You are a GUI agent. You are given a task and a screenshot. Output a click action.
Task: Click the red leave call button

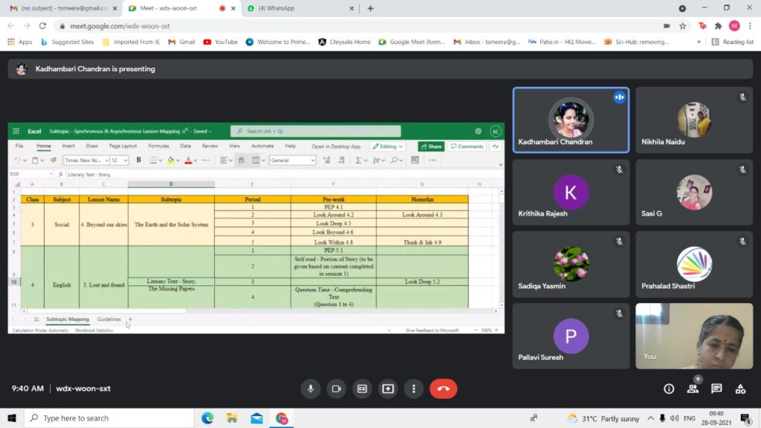click(443, 389)
